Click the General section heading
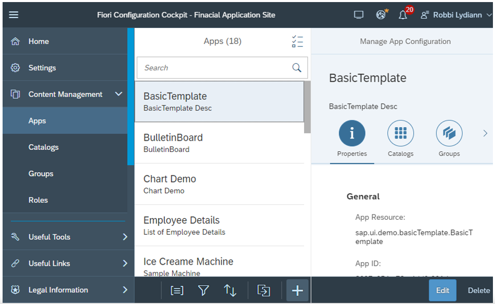 (363, 196)
